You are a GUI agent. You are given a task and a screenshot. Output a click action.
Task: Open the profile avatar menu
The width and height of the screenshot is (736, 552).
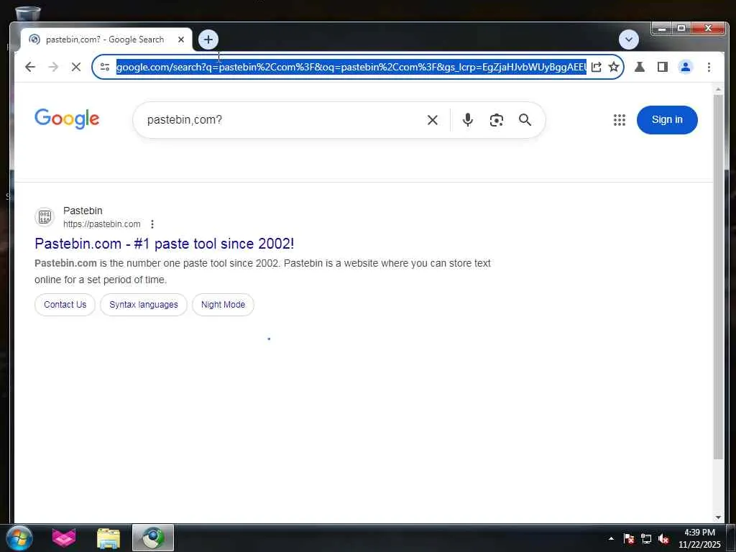tap(685, 67)
